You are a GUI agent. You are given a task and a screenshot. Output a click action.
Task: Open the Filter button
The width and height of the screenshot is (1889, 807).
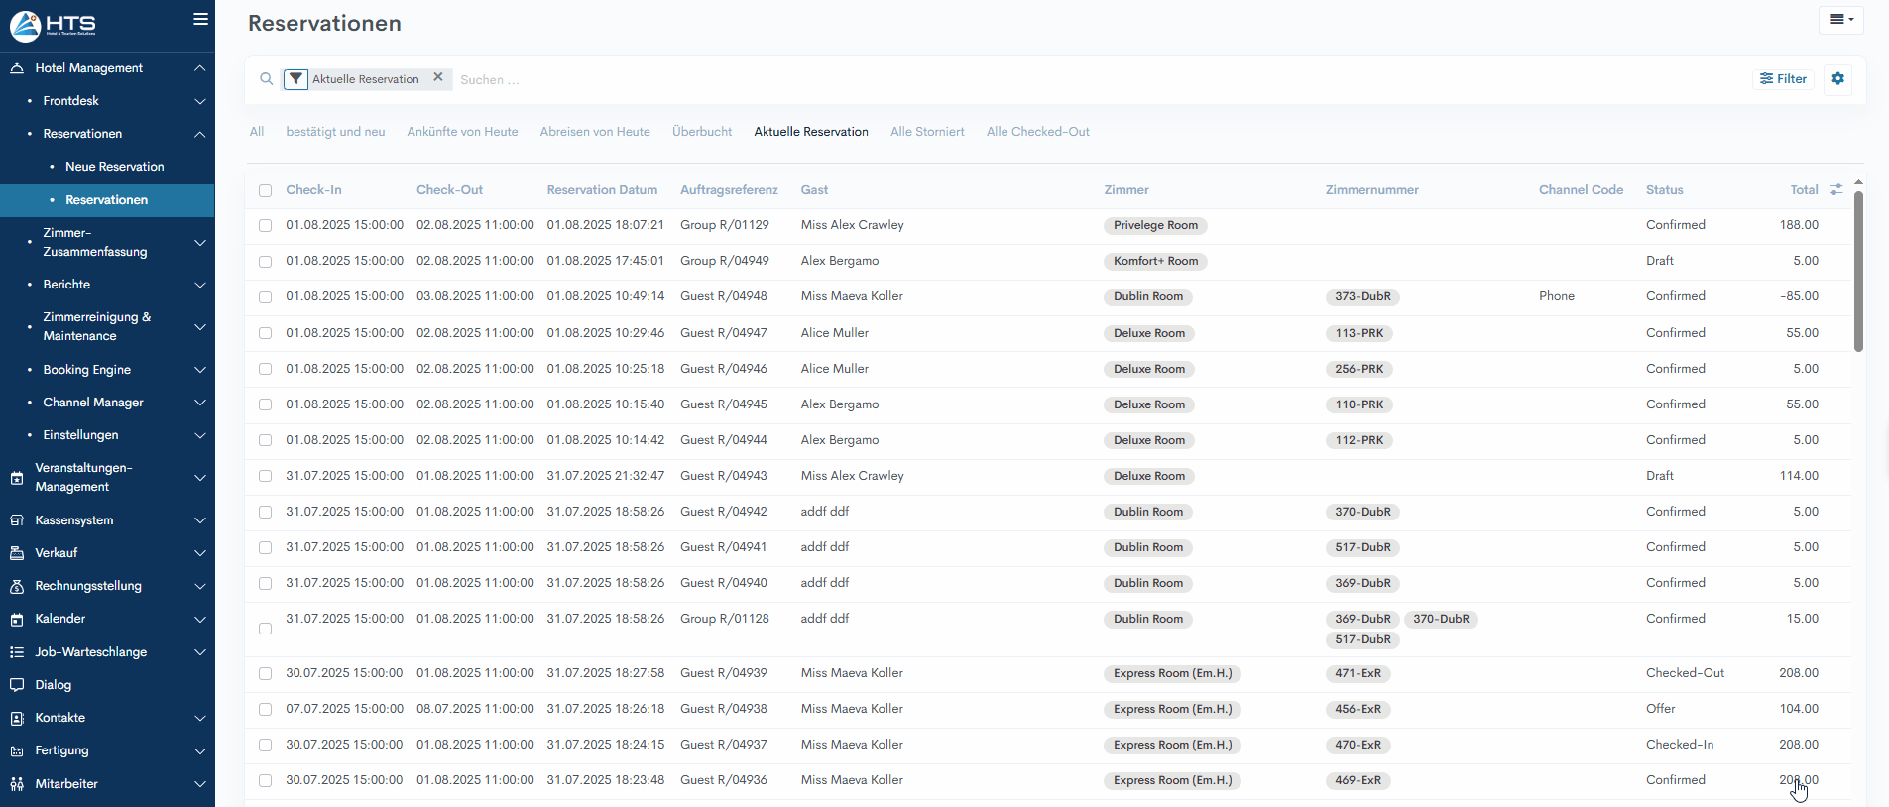(x=1783, y=79)
